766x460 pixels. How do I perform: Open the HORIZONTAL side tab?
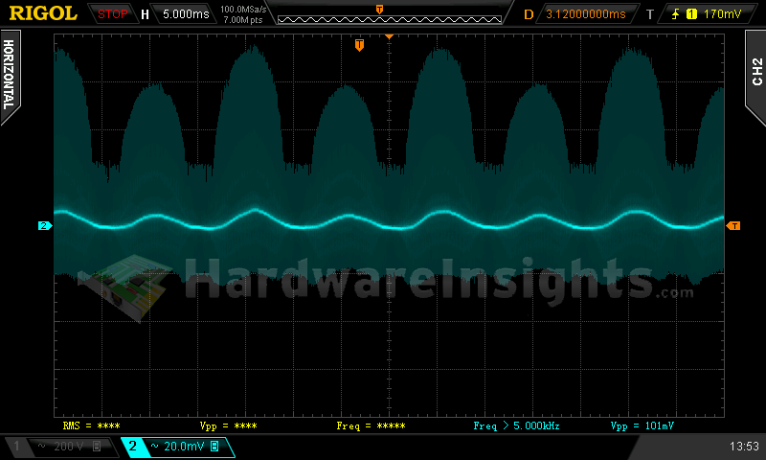[10, 77]
